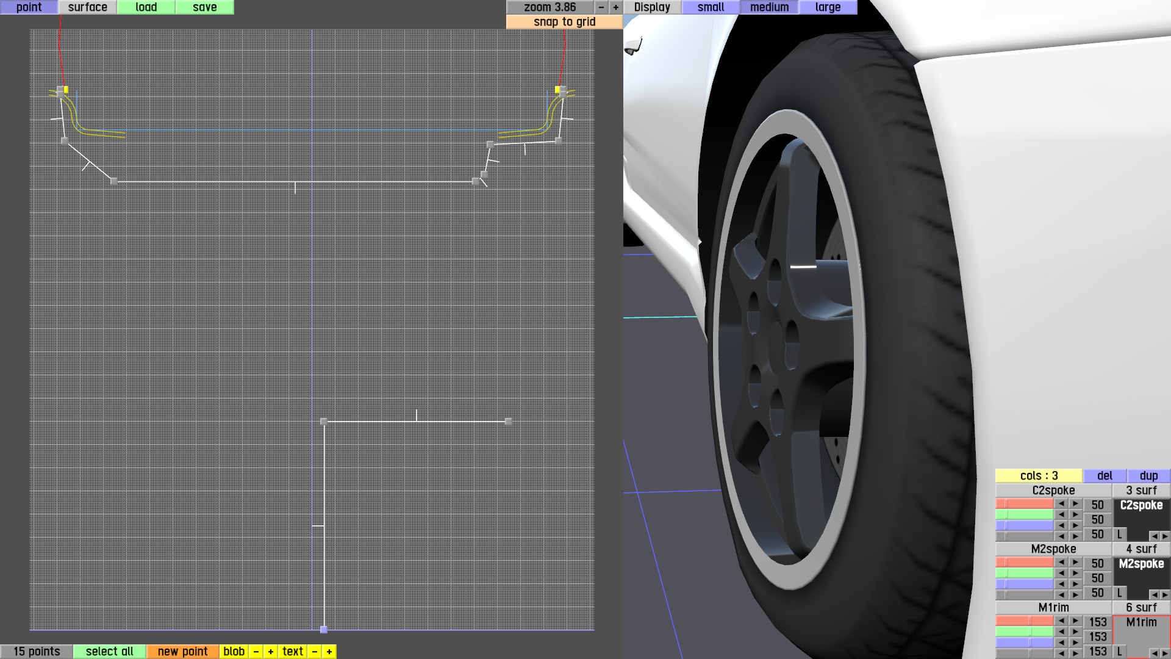This screenshot has height=659, width=1171.
Task: Click C2spoke red channel right arrow
Action: coord(1076,504)
